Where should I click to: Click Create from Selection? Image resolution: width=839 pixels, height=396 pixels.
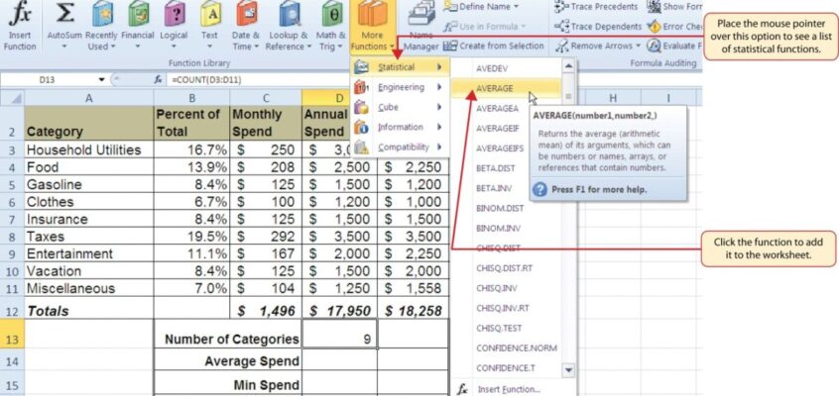point(493,46)
